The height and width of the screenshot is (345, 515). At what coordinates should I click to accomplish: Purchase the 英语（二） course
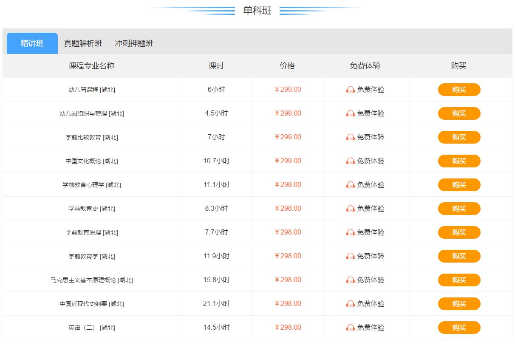click(459, 328)
